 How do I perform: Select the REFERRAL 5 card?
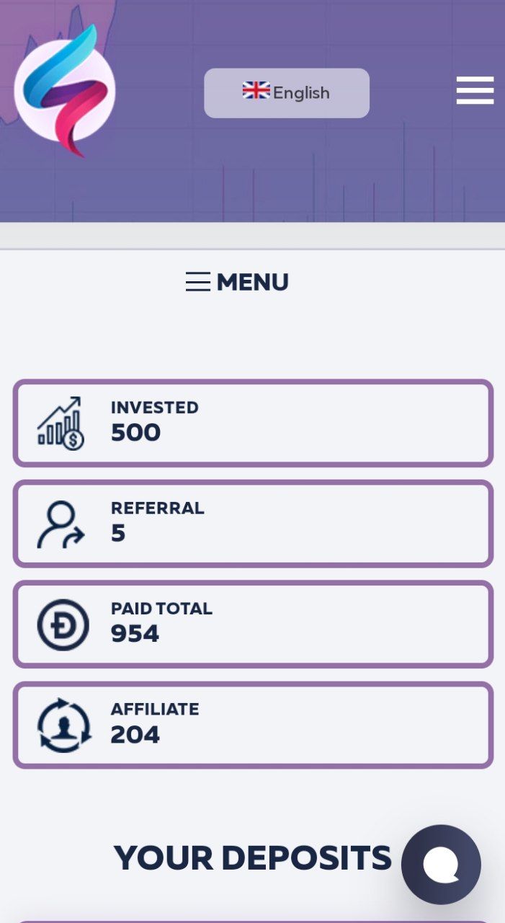253,524
